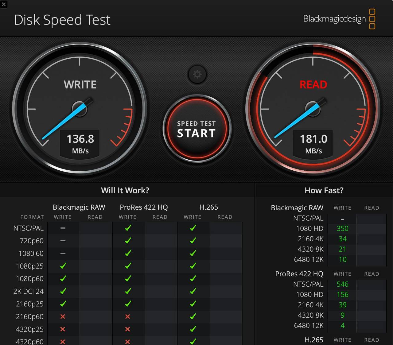Click the 350 value for Blackmagic RAW 1080 HD
The height and width of the screenshot is (345, 393).
342,228
